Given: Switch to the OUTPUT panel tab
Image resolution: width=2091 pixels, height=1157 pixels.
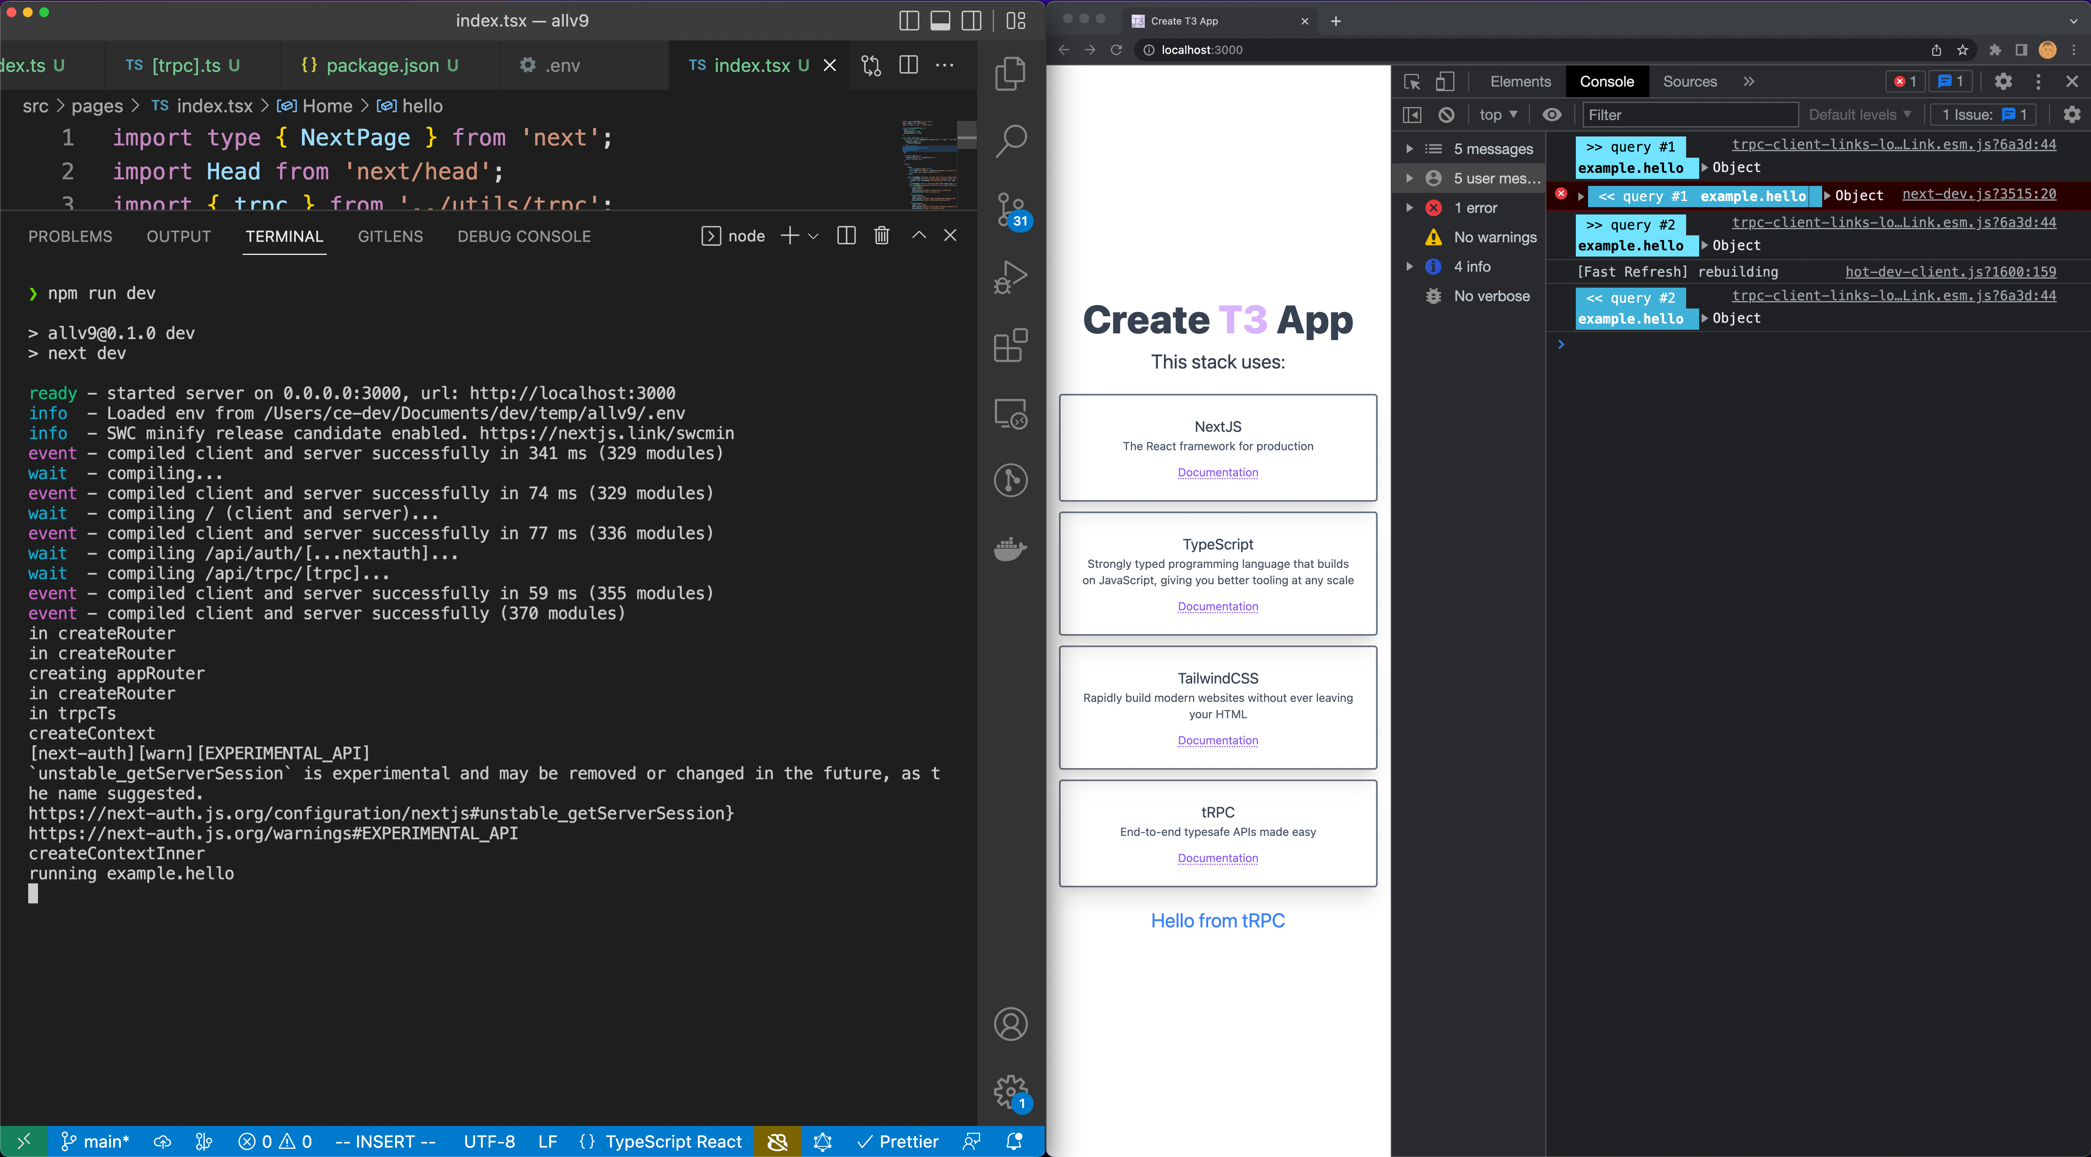Looking at the screenshot, I should pyautogui.click(x=179, y=236).
